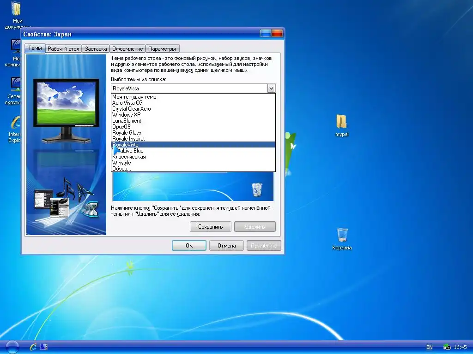473x354 pixels.
Task: Open the Заставка tab
Action: click(96, 49)
